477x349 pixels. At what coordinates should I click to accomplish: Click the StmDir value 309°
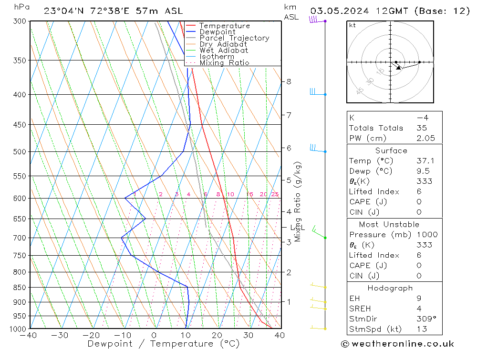[x=426, y=319]
